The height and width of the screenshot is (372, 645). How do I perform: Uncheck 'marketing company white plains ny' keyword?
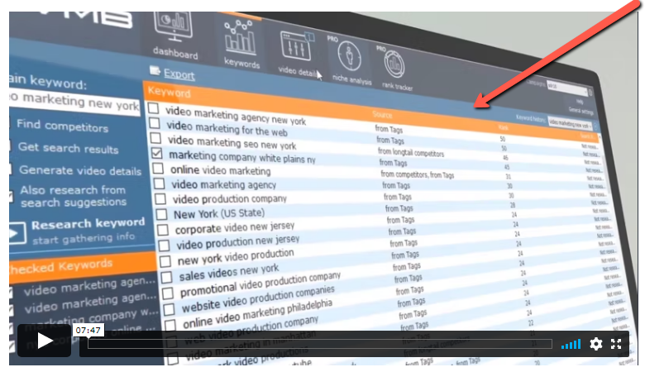point(157,153)
